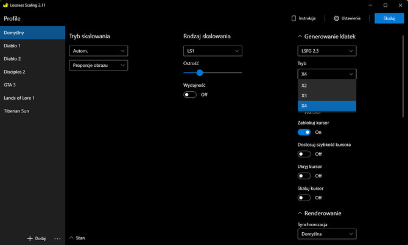Select the Diablo 1 profile

[32, 46]
